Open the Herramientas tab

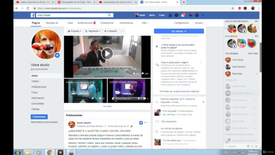coord(127,23)
